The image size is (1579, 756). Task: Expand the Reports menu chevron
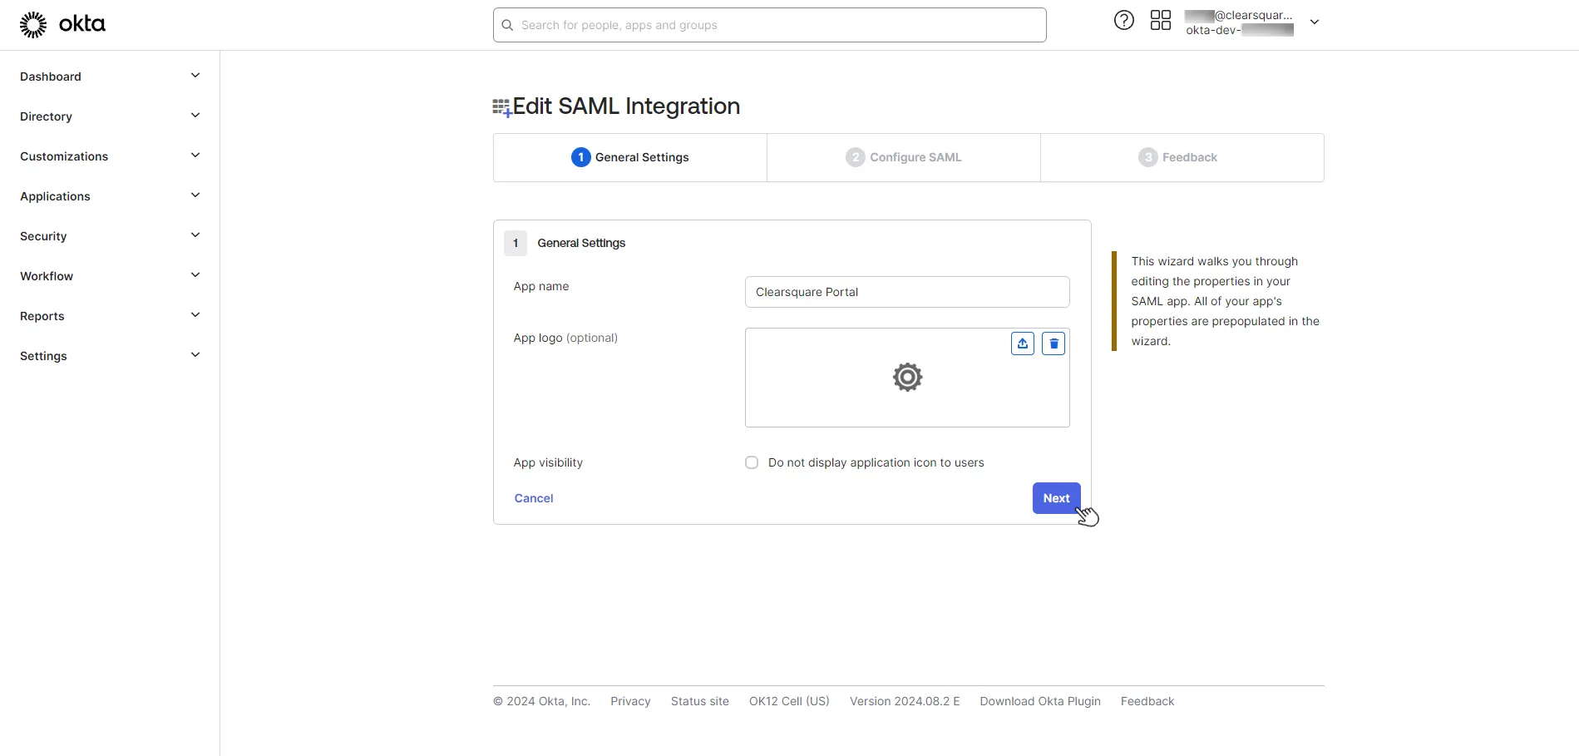click(x=195, y=315)
